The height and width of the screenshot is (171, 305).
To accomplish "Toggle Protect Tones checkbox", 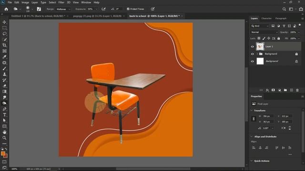I will coord(128,9).
